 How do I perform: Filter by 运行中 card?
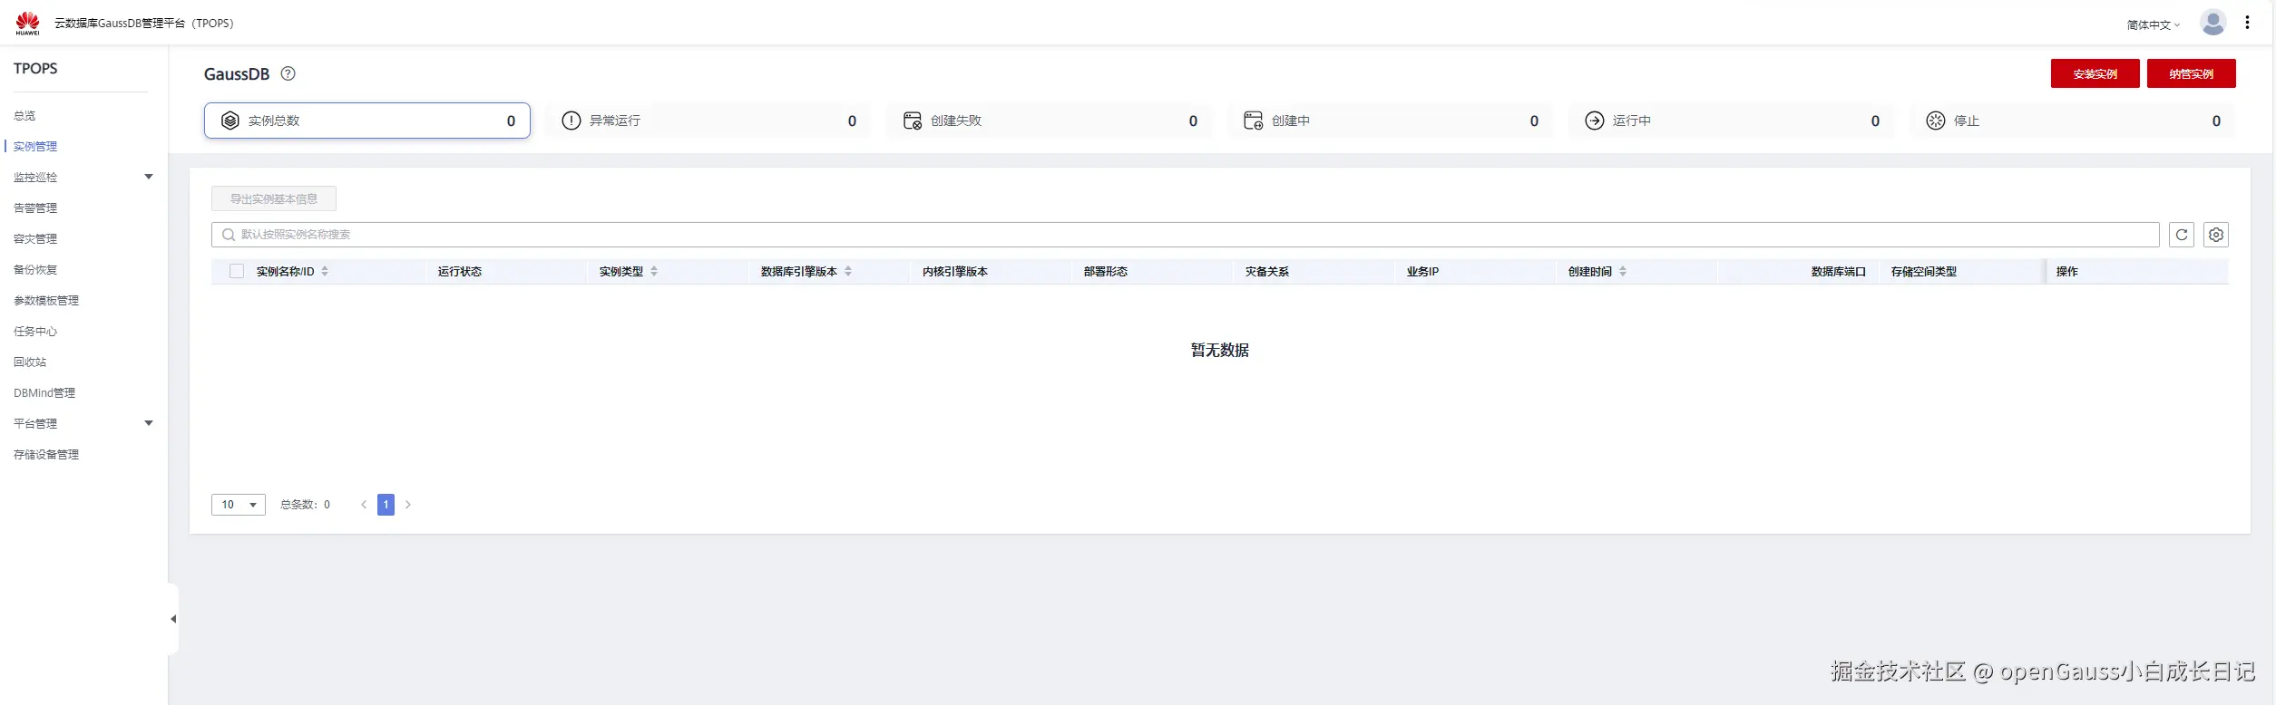1731,121
